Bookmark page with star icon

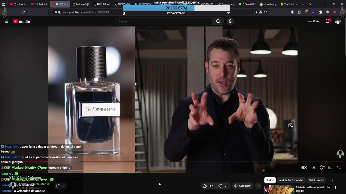265,12
